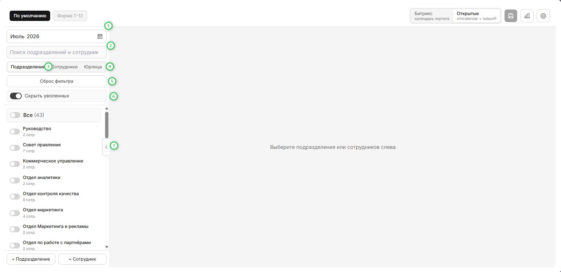The height and width of the screenshot is (272, 561).
Task: Click 'Отдел по работе с партнёрами' label
Action: pos(57,243)
